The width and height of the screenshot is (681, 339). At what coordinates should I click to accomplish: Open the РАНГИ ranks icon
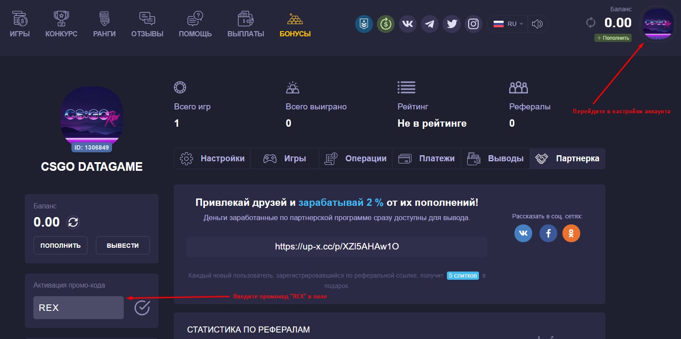click(x=104, y=19)
